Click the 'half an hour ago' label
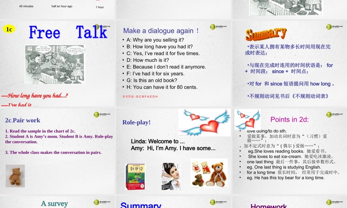The width and height of the screenshot is (347, 208). tap(62, 6)
